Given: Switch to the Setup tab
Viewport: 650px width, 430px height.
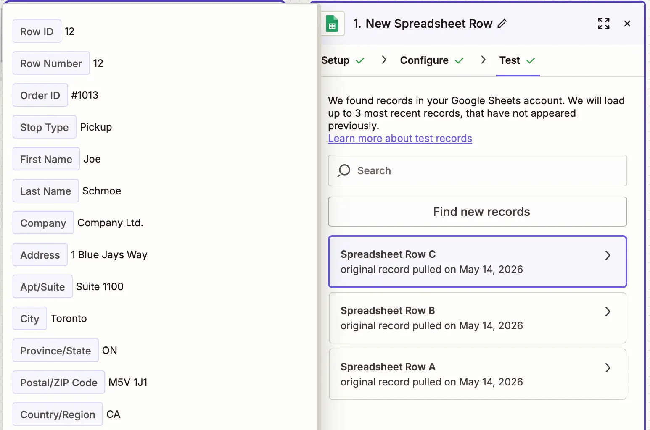Looking at the screenshot, I should (x=335, y=60).
